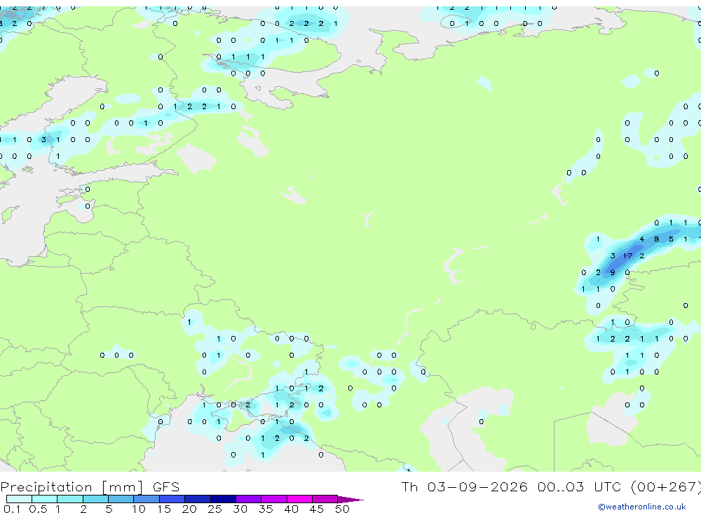The width and height of the screenshot is (701, 513).
Task: Click the 5 mm legend color swatch
Action: pos(121,499)
